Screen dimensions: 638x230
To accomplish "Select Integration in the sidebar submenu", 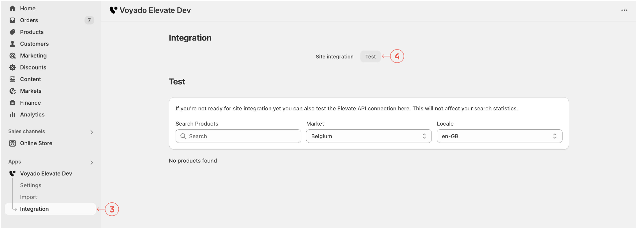I will 34,209.
